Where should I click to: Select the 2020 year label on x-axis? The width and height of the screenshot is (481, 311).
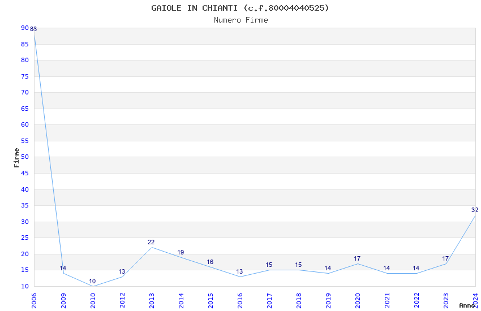pos(358,300)
